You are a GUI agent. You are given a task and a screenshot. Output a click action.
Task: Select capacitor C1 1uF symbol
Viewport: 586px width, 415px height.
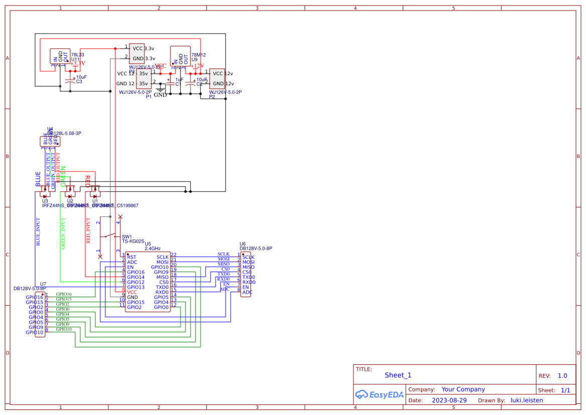point(170,83)
